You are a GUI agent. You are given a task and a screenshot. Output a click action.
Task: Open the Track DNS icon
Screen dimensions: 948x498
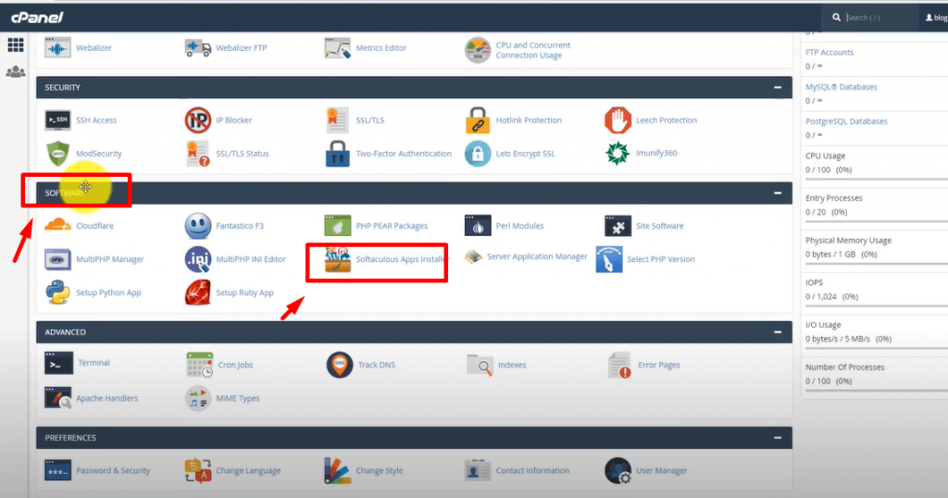(340, 365)
